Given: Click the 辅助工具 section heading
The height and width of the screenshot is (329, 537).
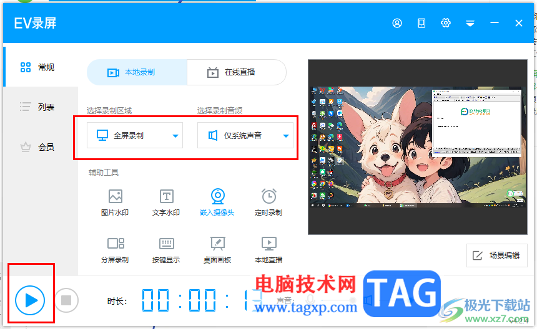Looking at the screenshot, I should 104,172.
